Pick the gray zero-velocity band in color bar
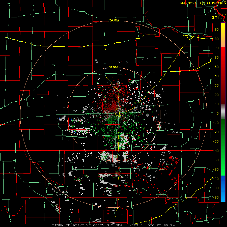This screenshot has width=227, height=227. click(x=223, y=112)
